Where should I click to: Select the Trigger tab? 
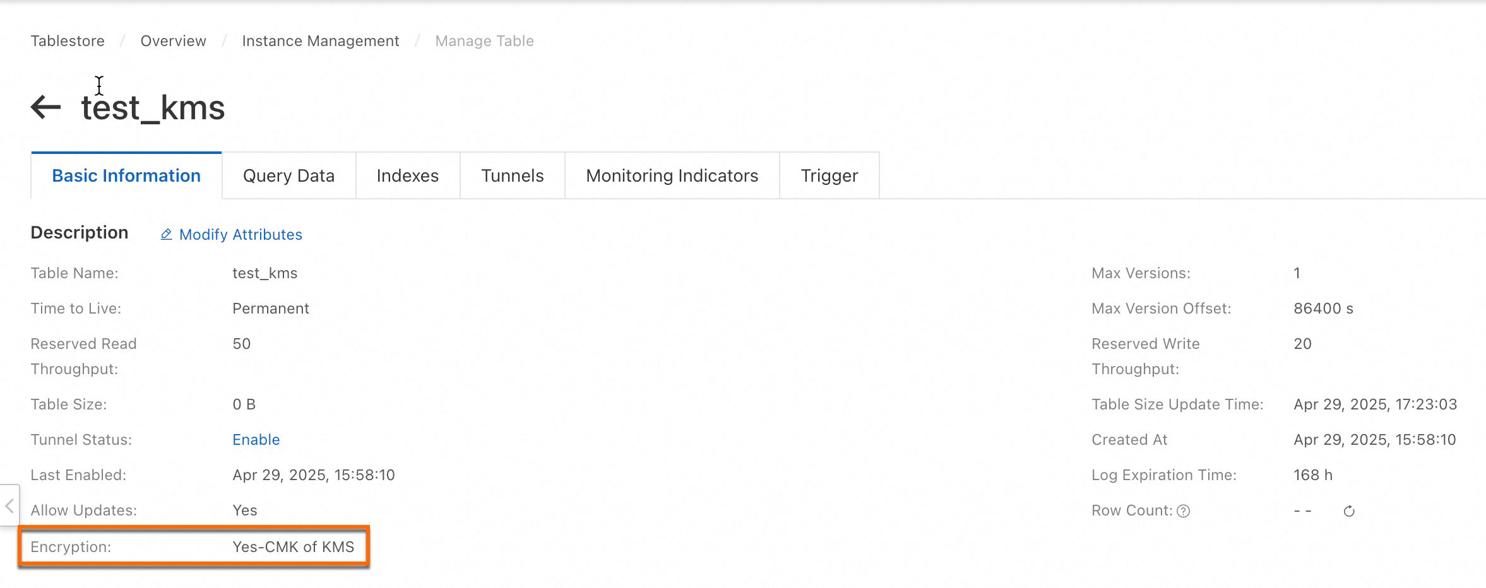(829, 175)
